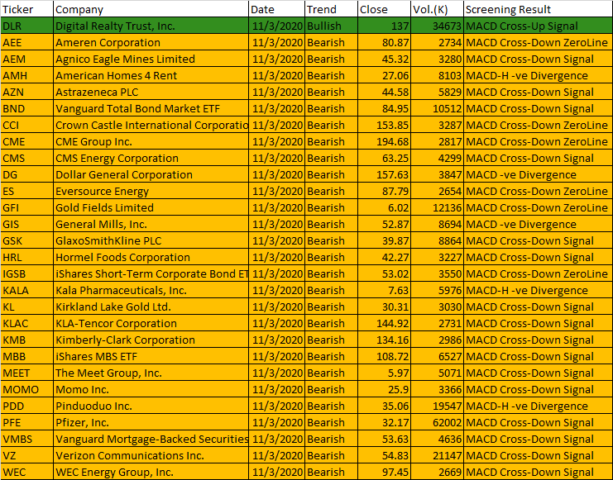
Task: Click Pinduoduo Inc. company cell
Action: coord(151,406)
